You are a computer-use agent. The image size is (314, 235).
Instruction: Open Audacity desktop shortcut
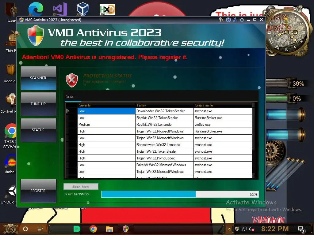(x=10, y=161)
